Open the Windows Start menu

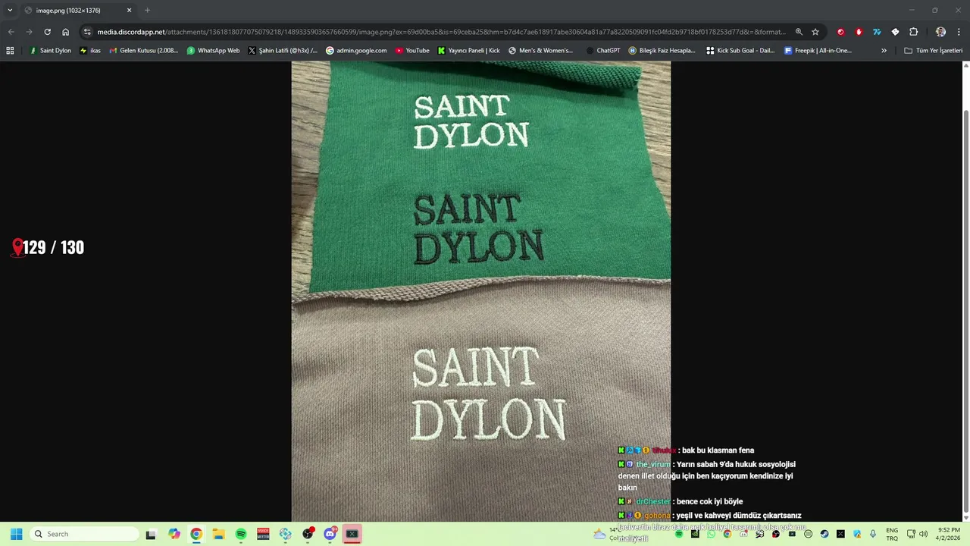tap(16, 534)
